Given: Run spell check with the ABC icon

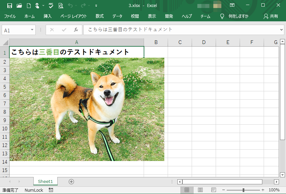Looking at the screenshot, I should pyautogui.click(x=51, y=5).
